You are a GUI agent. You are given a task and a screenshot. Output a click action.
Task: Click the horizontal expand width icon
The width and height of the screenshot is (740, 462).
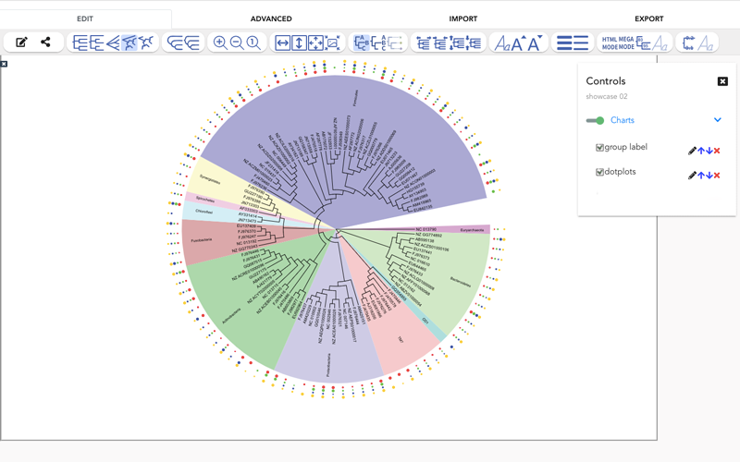click(x=283, y=43)
